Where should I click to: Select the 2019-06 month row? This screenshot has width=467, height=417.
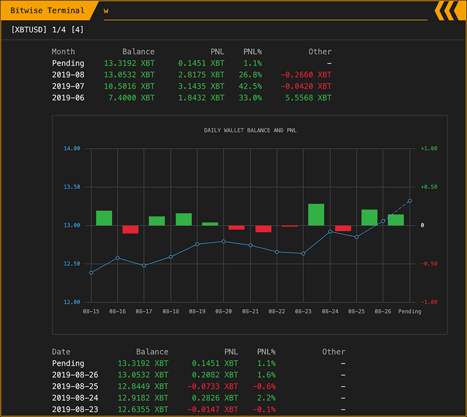coord(192,98)
